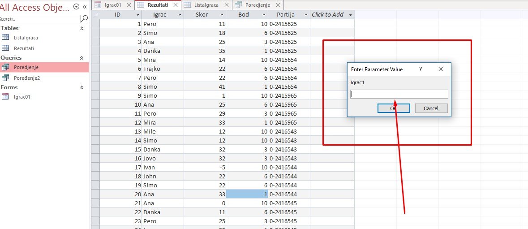Image resolution: width=528 pixels, height=229 pixels.
Task: Close the Rezultati tab
Action: pos(176,5)
